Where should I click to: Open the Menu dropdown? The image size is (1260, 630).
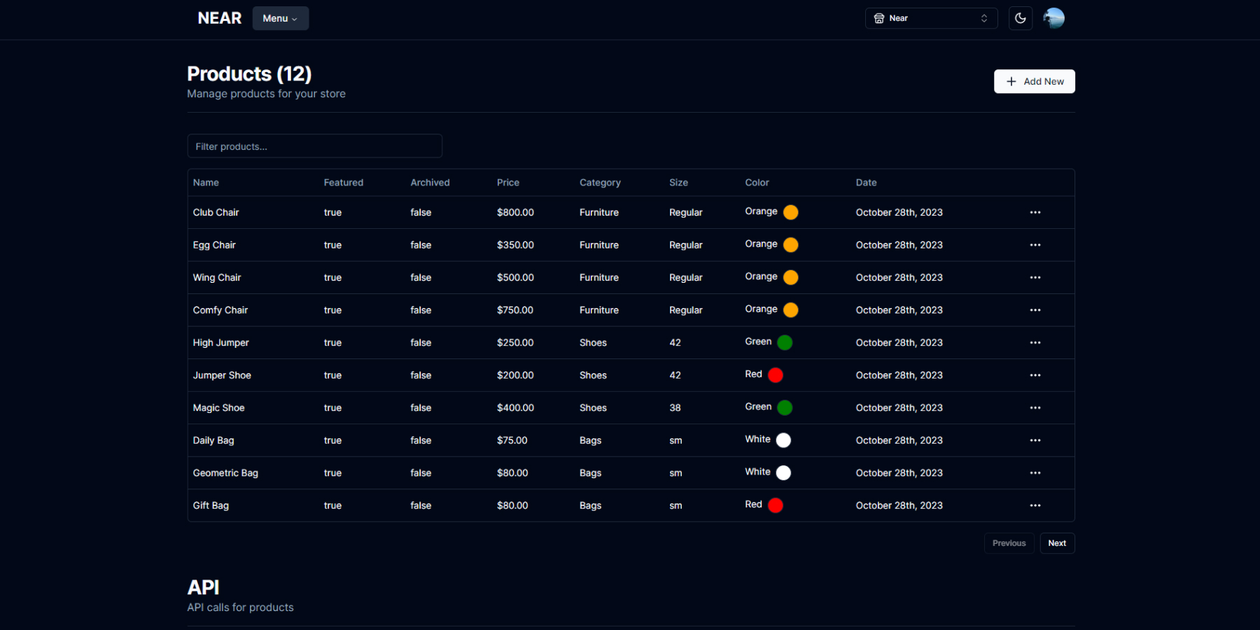click(280, 18)
